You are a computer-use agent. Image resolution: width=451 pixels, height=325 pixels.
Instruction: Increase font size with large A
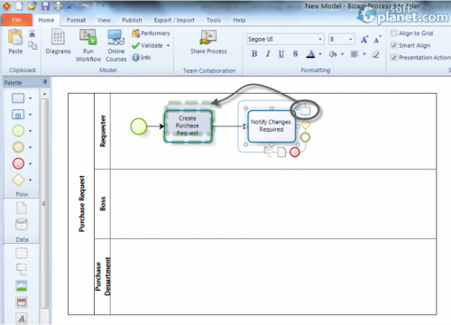(x=364, y=40)
